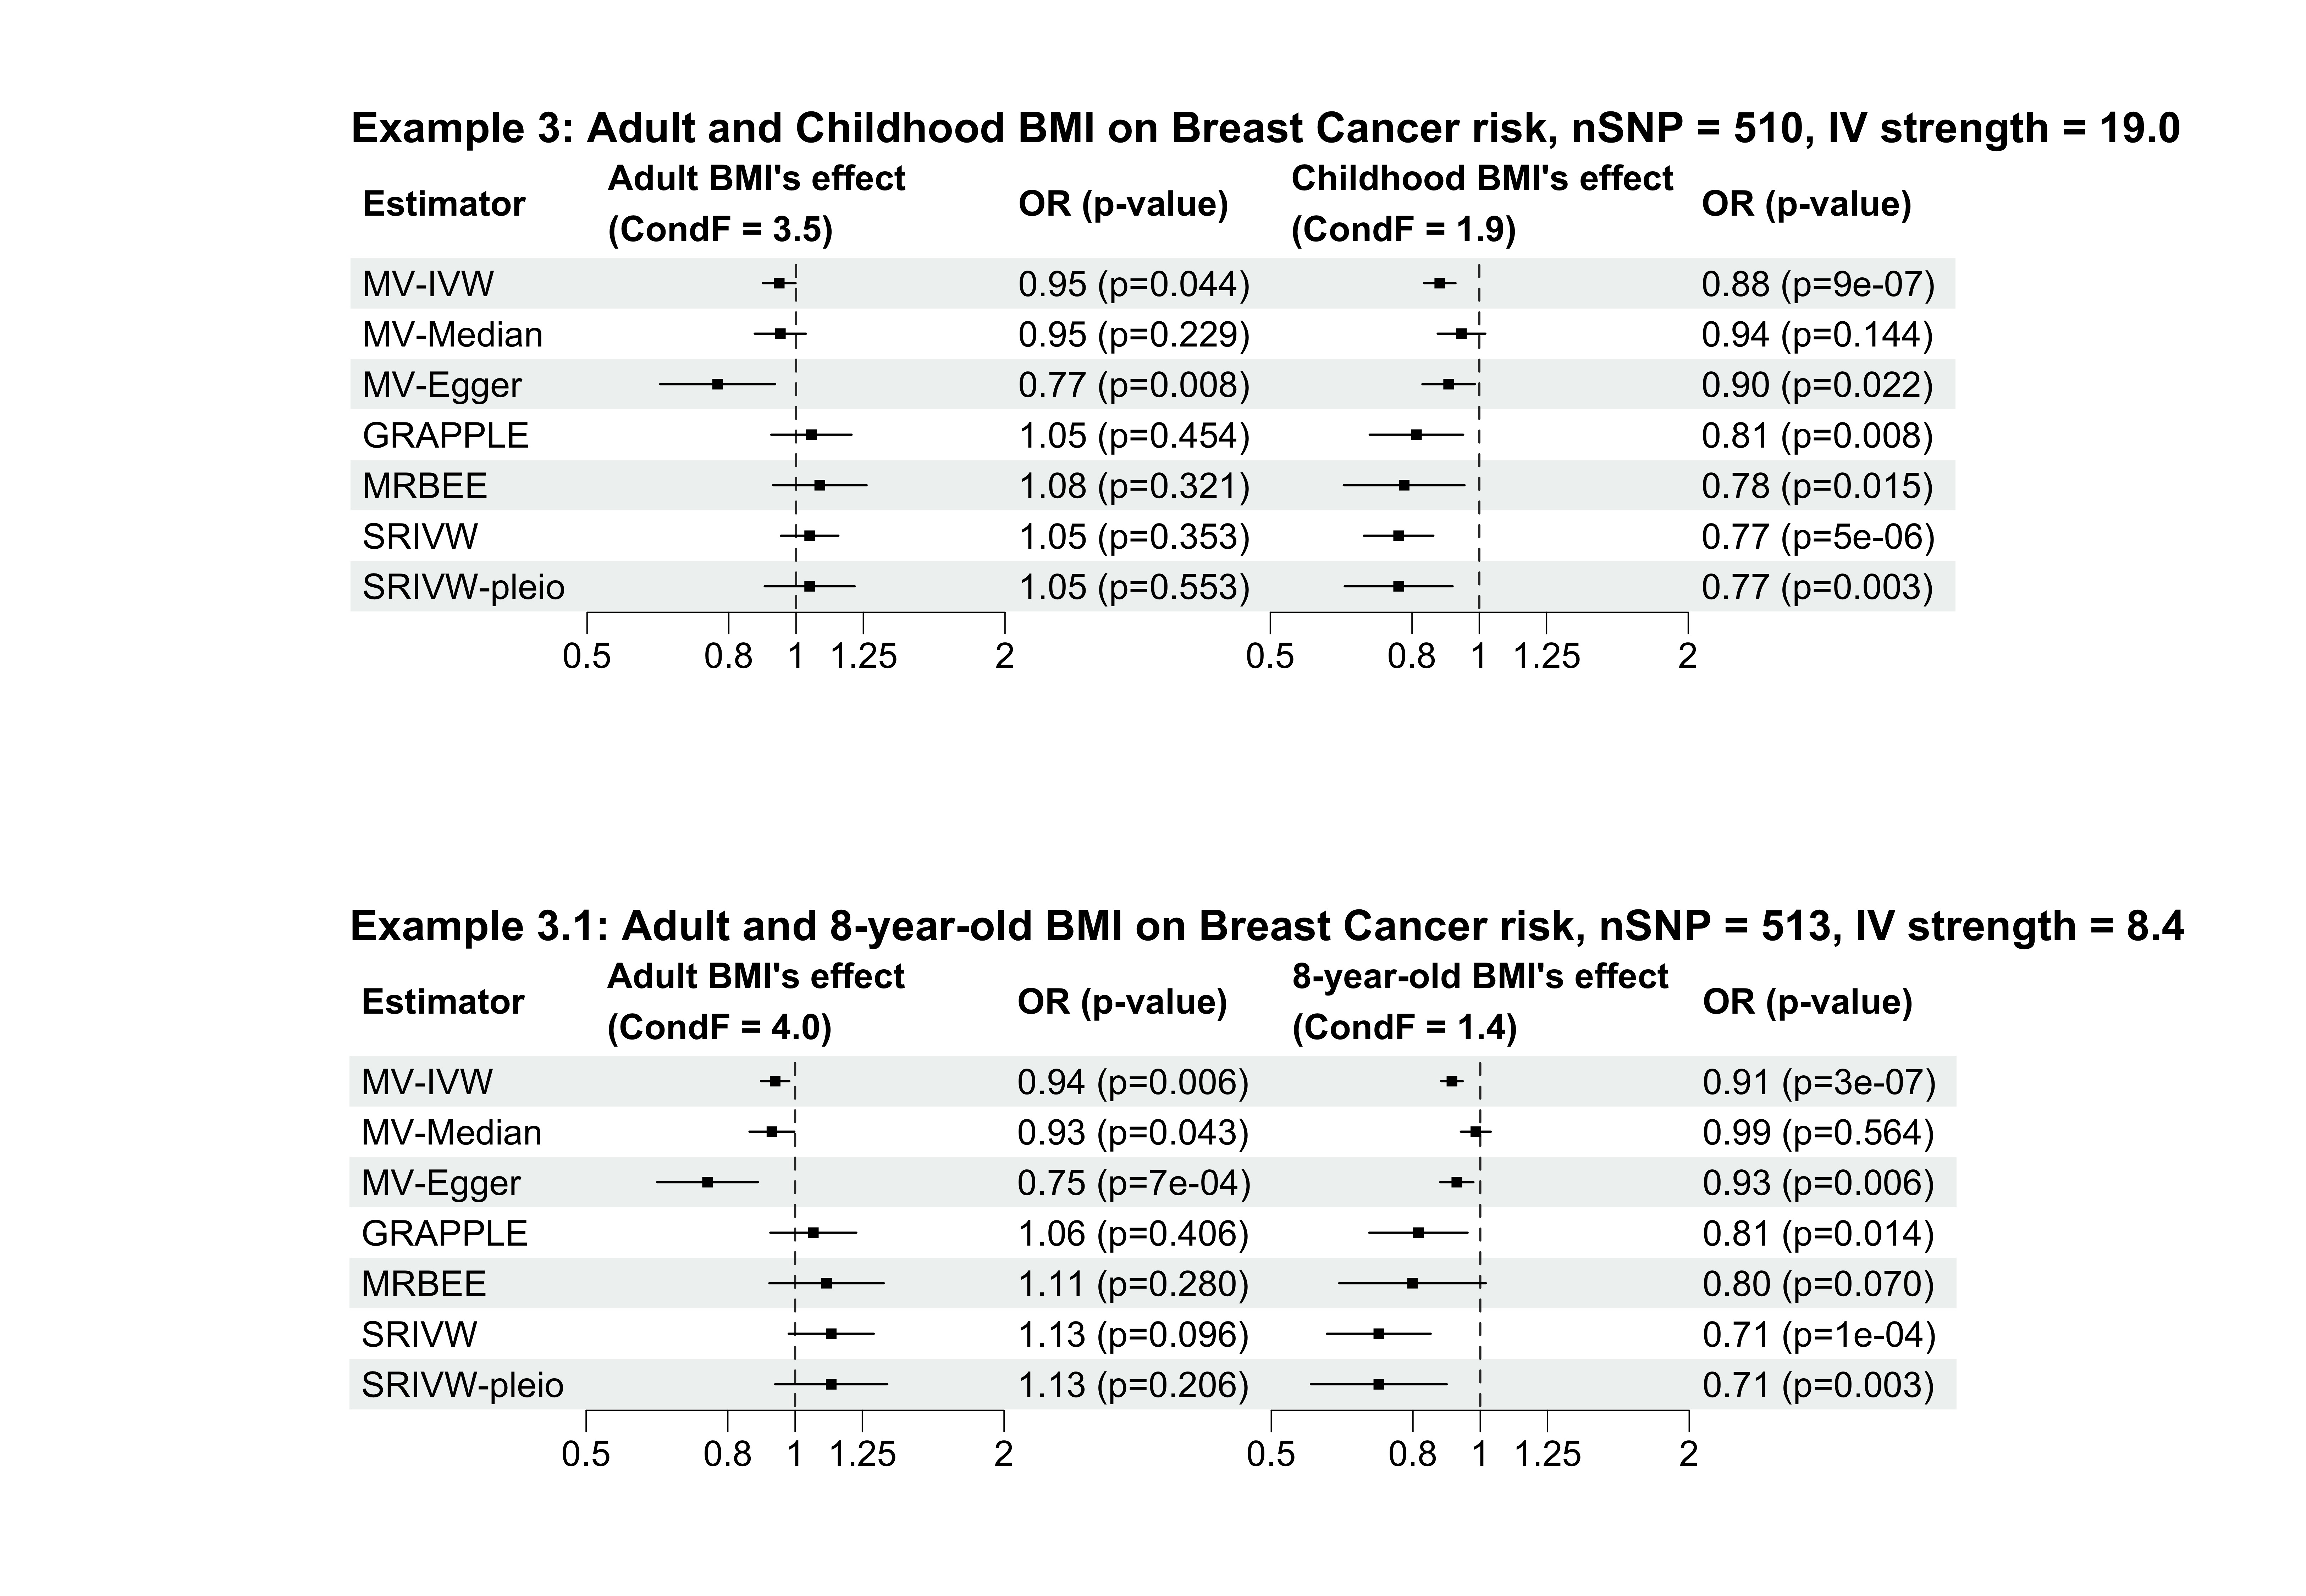Click the MV-Median label in Example 3.1
2306x1596 pixels.
point(451,1133)
